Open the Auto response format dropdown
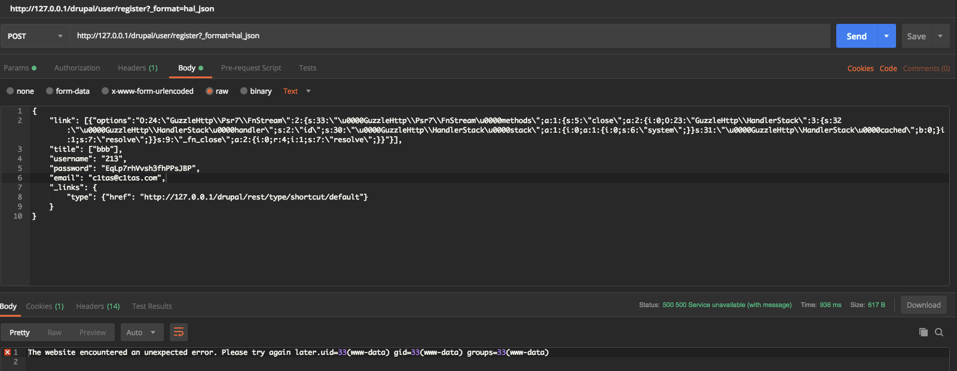 (141, 332)
